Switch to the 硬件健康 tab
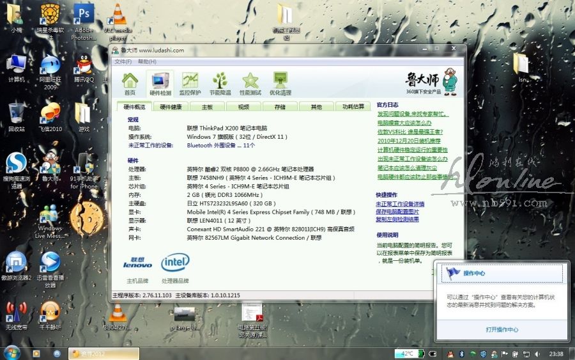Screen dimensions: 575x360 pyautogui.click(x=171, y=107)
